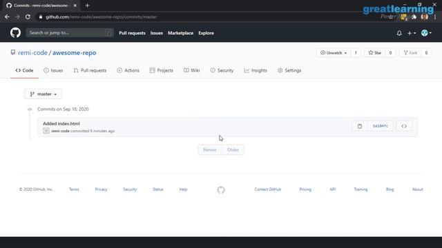Open the Help footer link

[183, 189]
